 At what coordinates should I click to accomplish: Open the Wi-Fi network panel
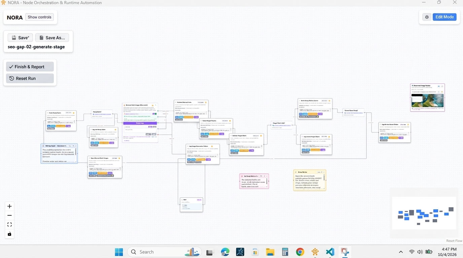coord(412,252)
